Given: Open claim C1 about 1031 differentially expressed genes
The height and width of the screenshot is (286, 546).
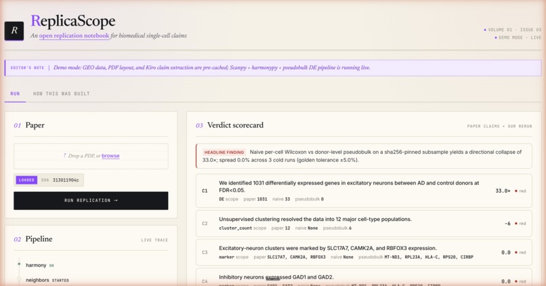Looking at the screenshot, I should 364,190.
